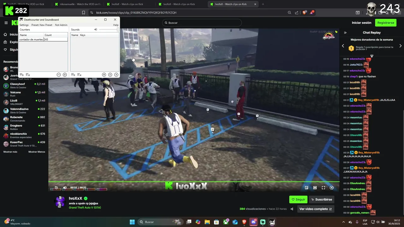This screenshot has height=227, width=404.
Task: Click browser share icon in address bar
Action: [x=297, y=13]
